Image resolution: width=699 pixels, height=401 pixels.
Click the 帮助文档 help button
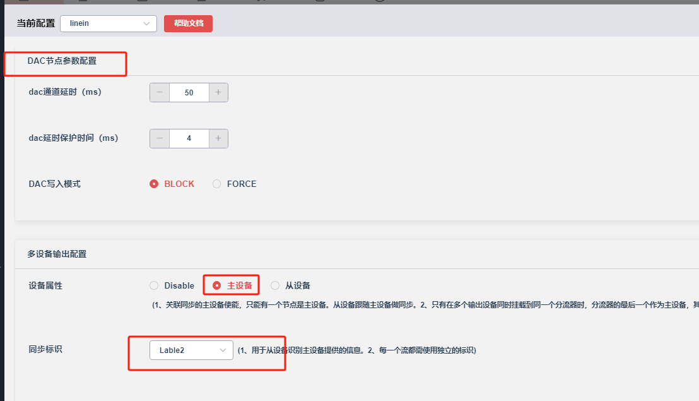pos(188,23)
